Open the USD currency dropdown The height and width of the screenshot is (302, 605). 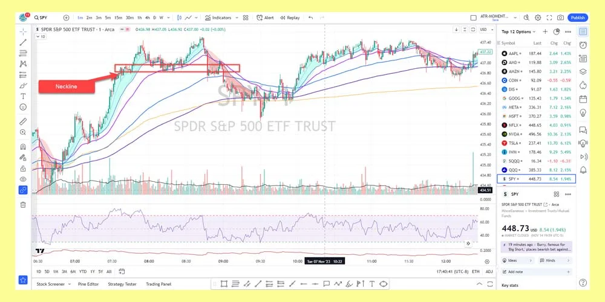pos(484,29)
